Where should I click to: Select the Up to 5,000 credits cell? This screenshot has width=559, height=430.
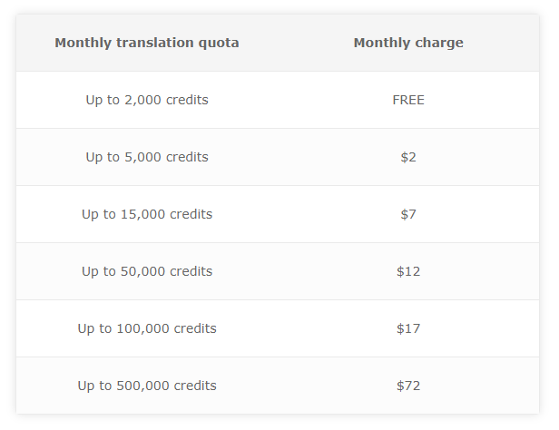click(x=147, y=157)
